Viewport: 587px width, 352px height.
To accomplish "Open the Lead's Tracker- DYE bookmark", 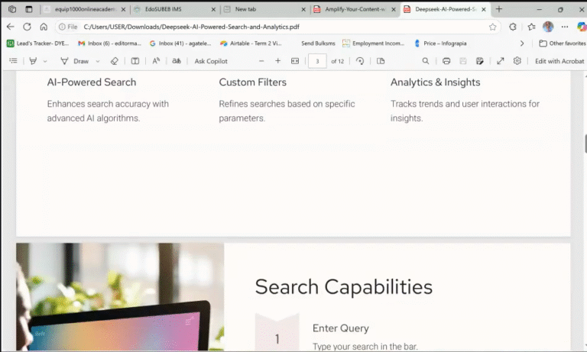I will click(37, 44).
